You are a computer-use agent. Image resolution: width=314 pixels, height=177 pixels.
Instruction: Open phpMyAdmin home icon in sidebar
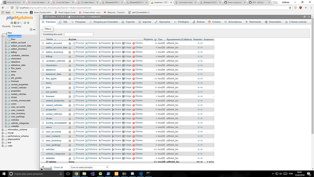[x=12, y=23]
